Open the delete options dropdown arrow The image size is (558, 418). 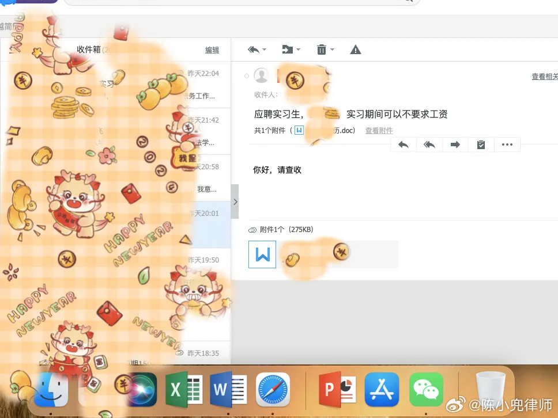(333, 50)
